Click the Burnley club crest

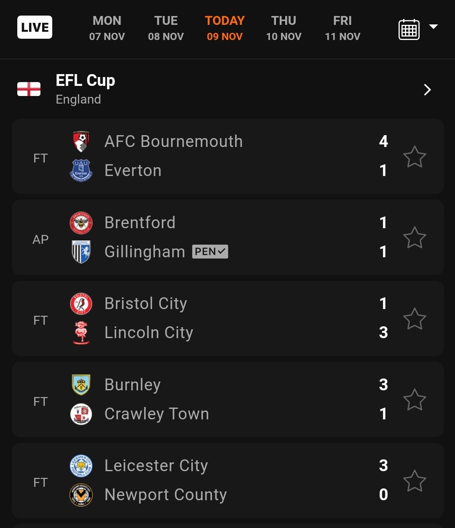(x=81, y=385)
